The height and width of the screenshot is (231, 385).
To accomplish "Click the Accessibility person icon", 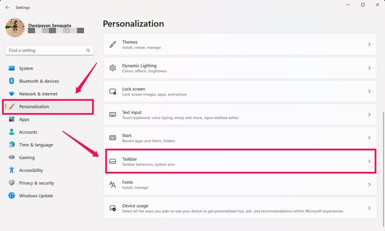I will tap(12, 170).
